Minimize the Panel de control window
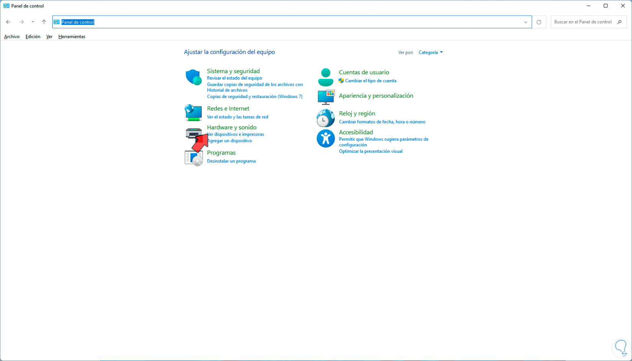 tap(588, 6)
